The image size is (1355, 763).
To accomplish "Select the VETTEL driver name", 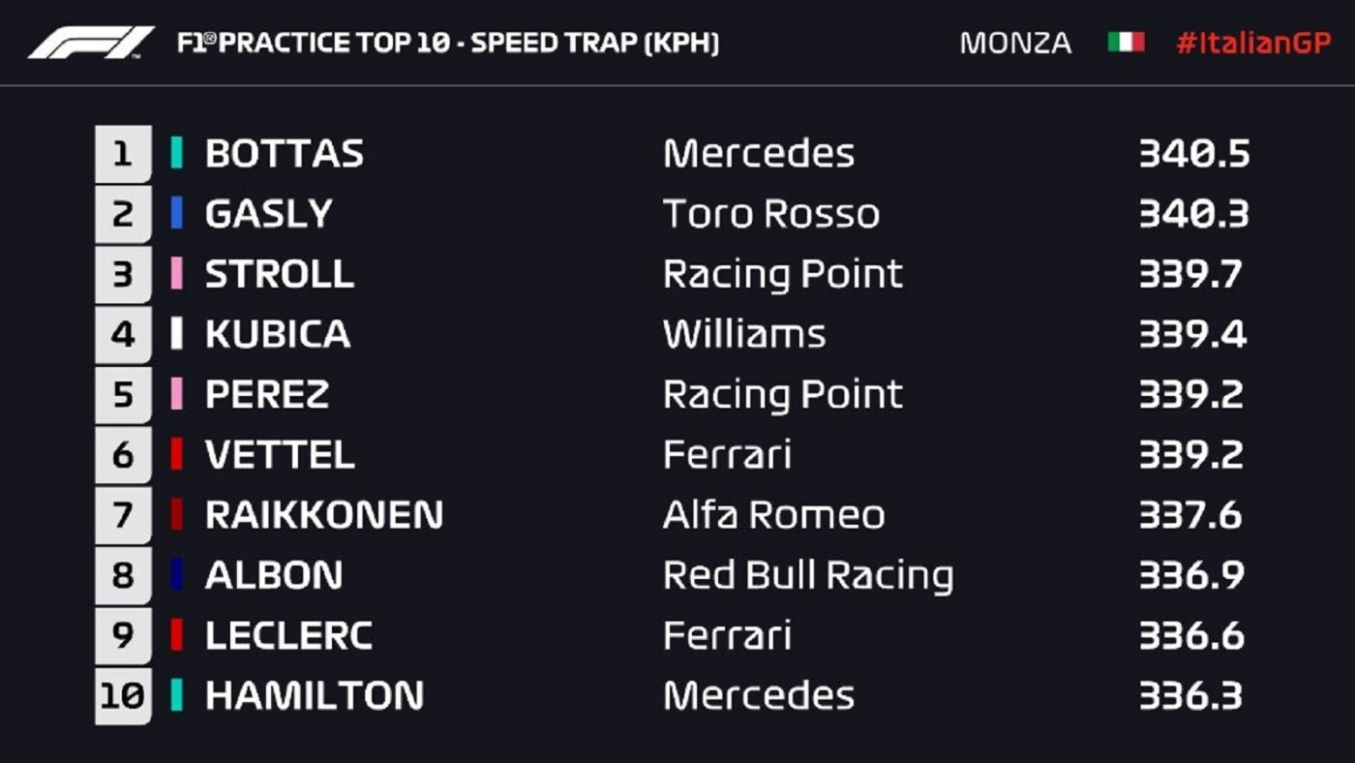I will tap(280, 455).
